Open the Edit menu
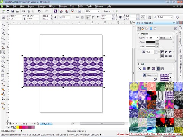The image size is (183, 137). 14,6
